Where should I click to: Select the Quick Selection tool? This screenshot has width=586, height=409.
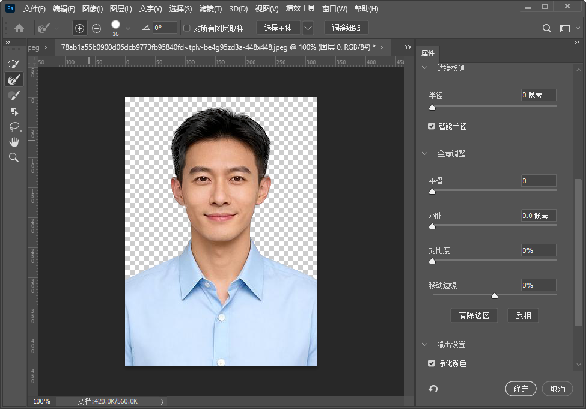pyautogui.click(x=14, y=64)
